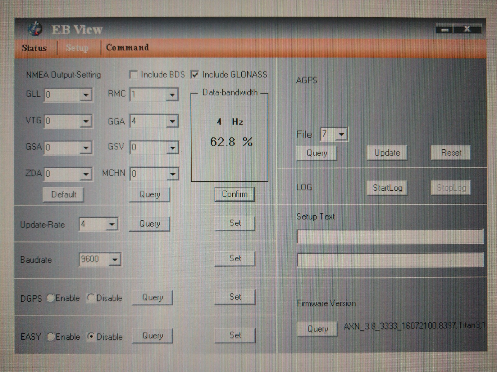Choose DGPS Disable radio option

91,298
